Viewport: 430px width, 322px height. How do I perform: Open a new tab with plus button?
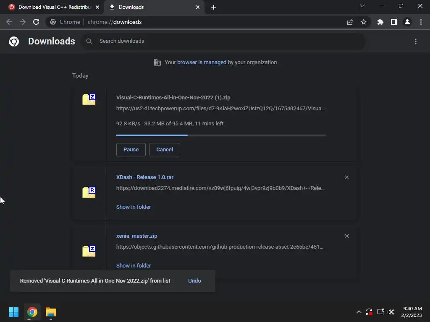[214, 7]
